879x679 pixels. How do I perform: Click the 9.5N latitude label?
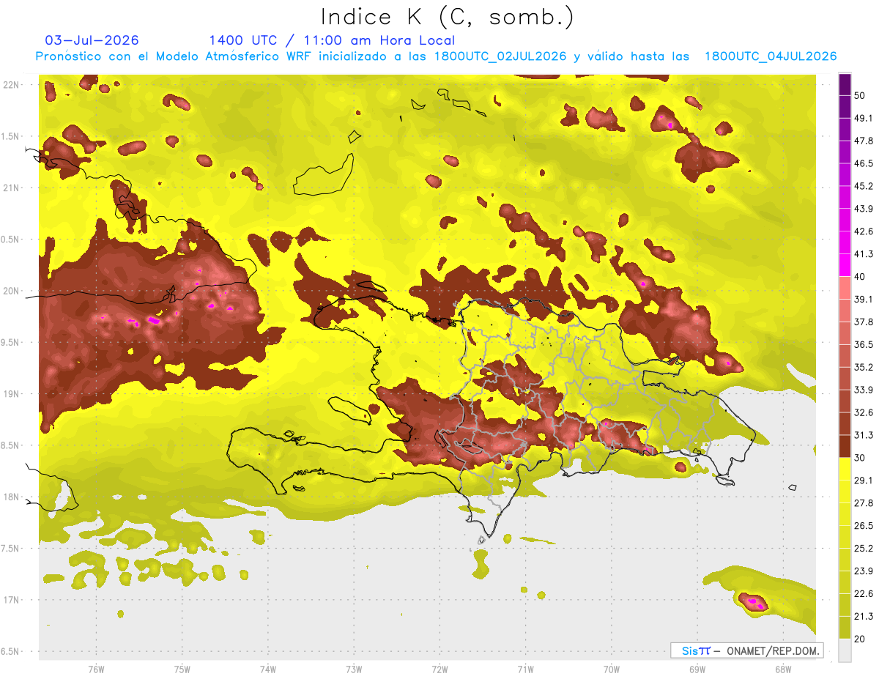click(11, 343)
